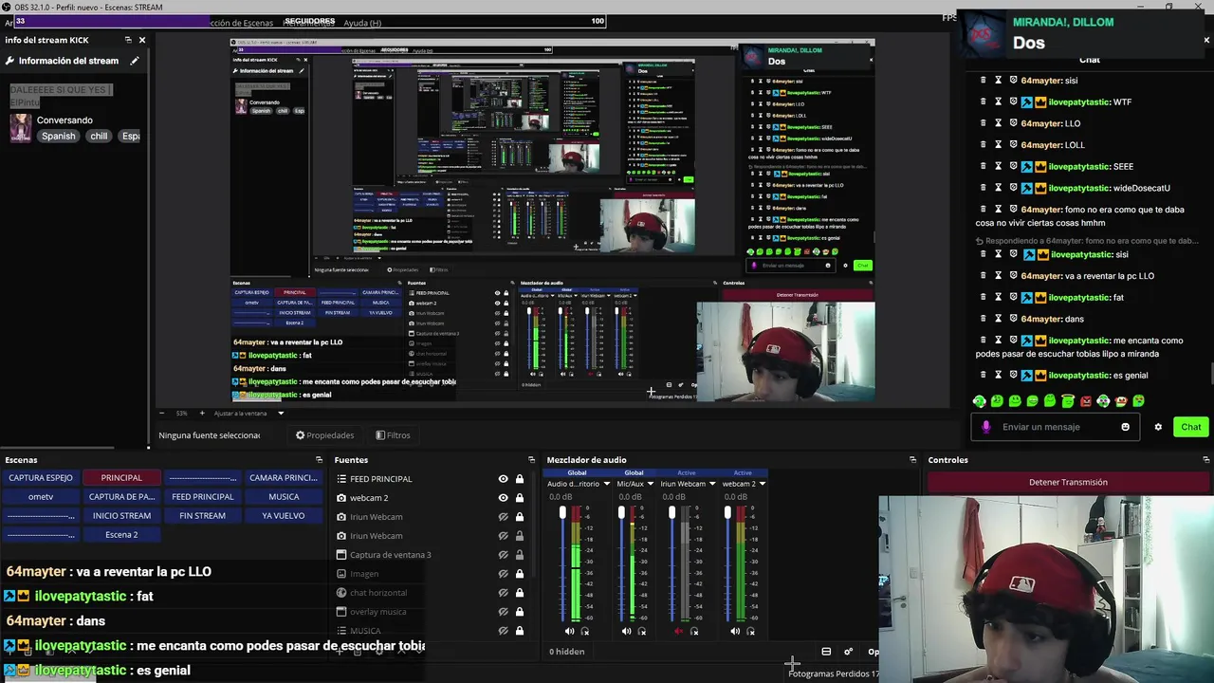Image resolution: width=1214 pixels, height=683 pixels.
Task: Mute the 'Audio d...ritorio' channel speaker
Action: (x=569, y=631)
